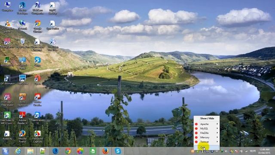Open the Computer desktop icon
The height and width of the screenshot is (155, 275).
pos(7,7)
